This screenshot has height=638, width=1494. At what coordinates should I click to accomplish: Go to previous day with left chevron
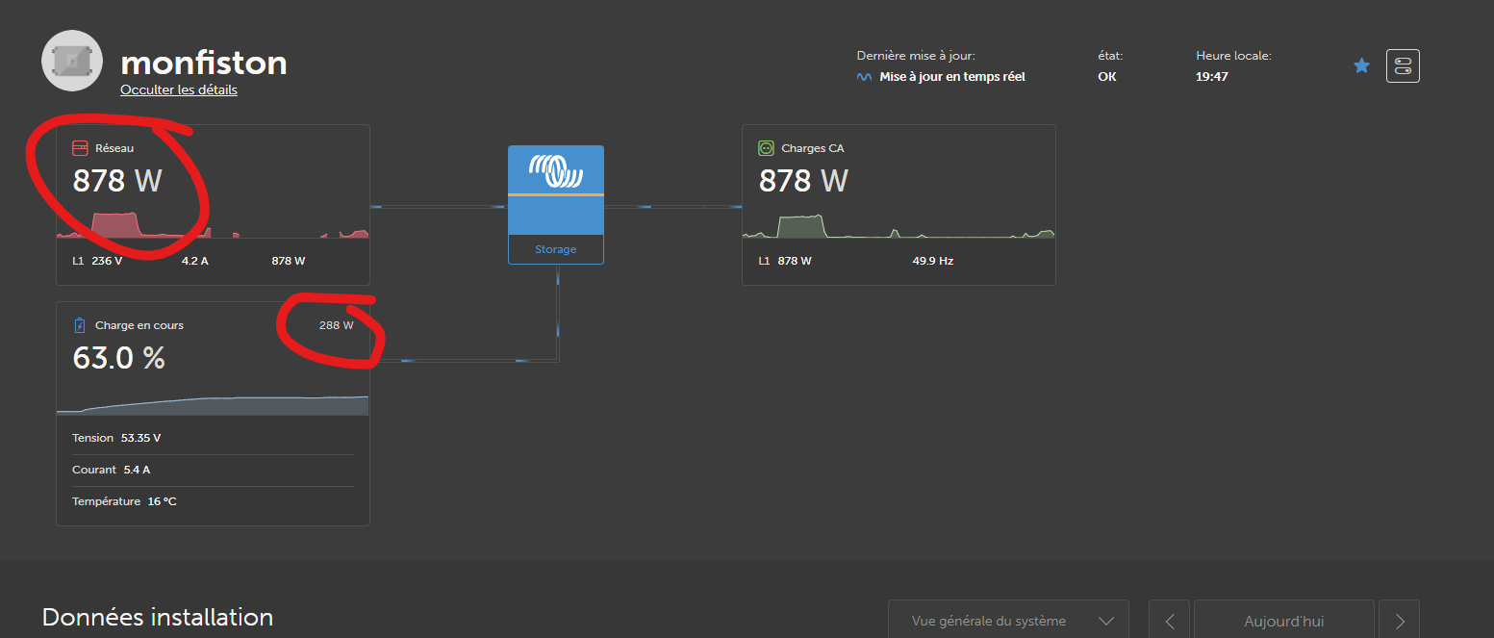[x=1170, y=621]
